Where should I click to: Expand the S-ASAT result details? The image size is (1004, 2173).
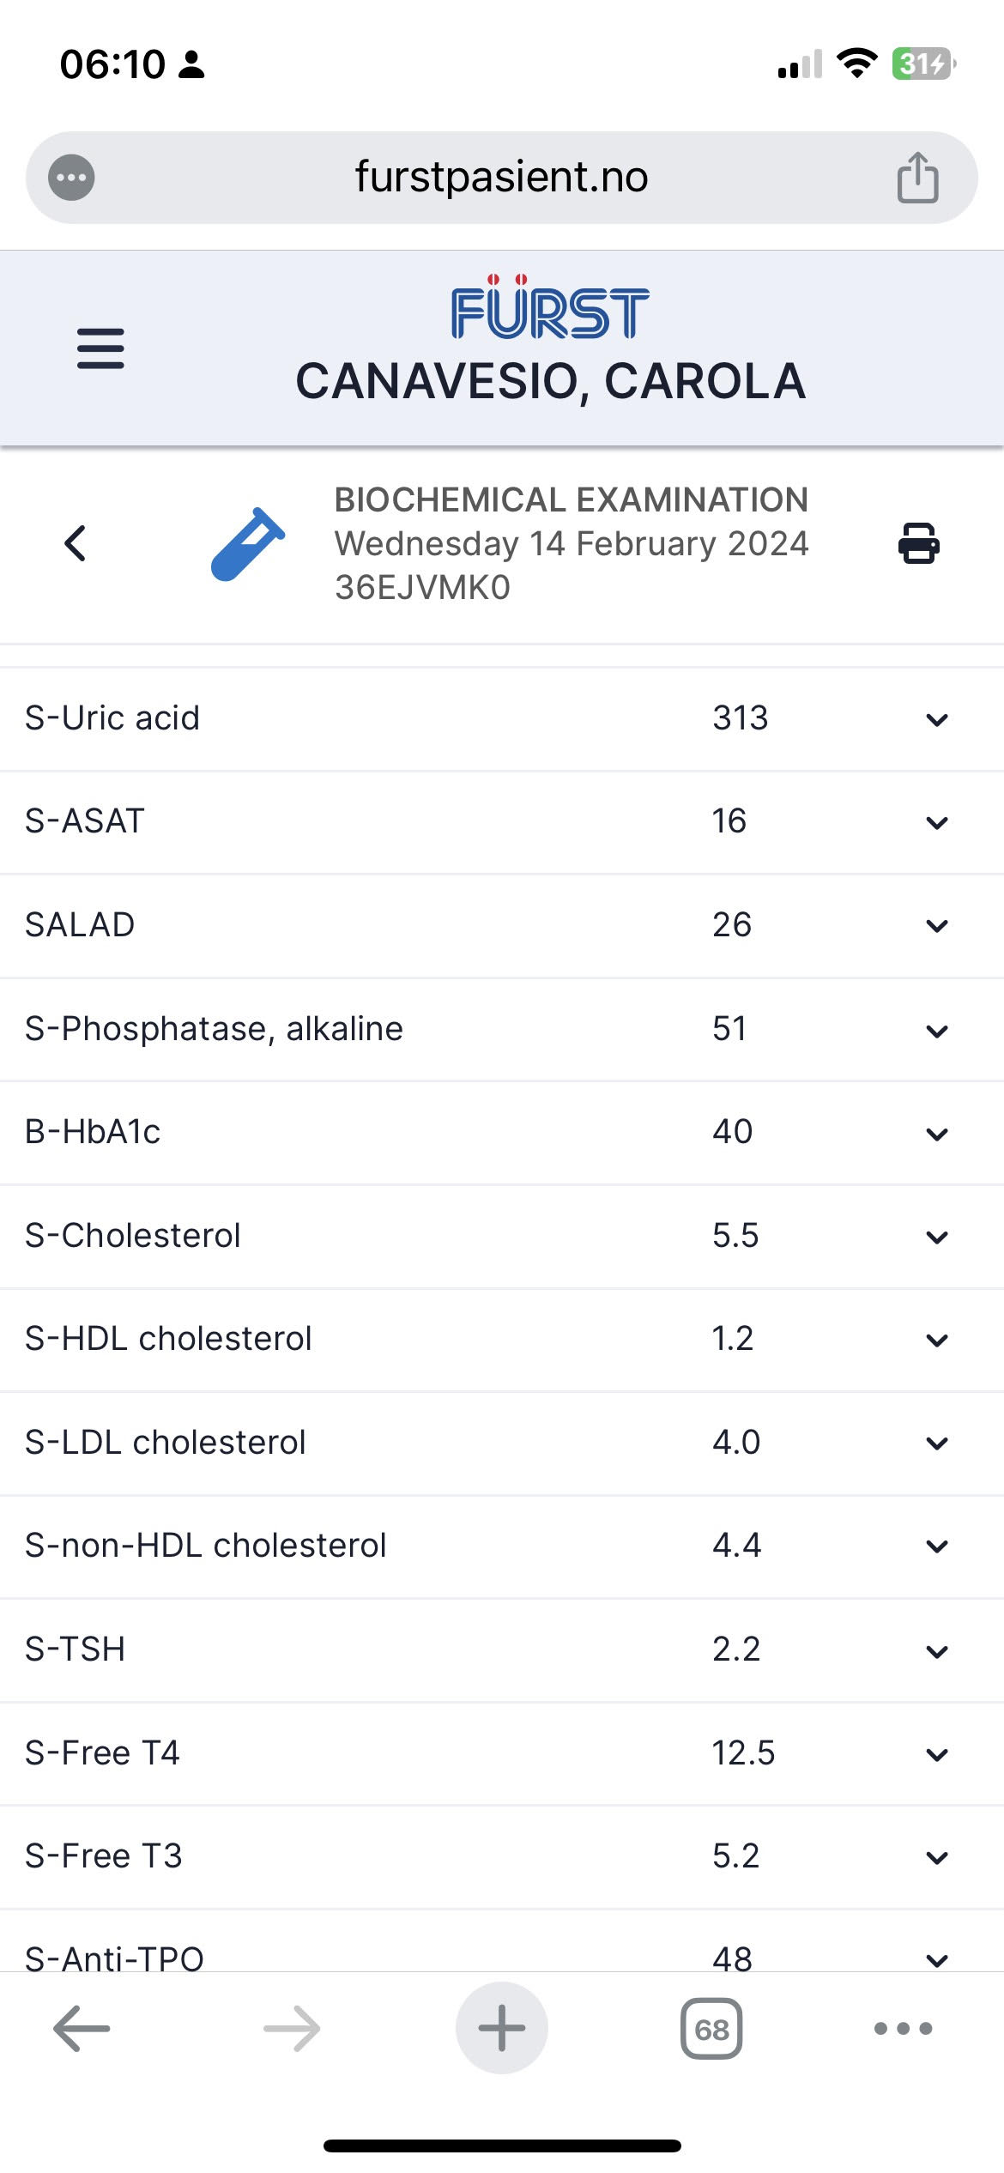[937, 822]
